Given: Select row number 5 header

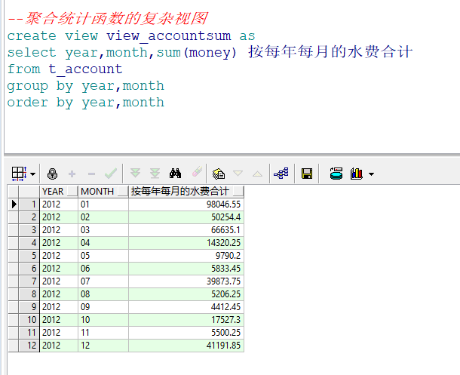Looking at the screenshot, I should point(29,256).
